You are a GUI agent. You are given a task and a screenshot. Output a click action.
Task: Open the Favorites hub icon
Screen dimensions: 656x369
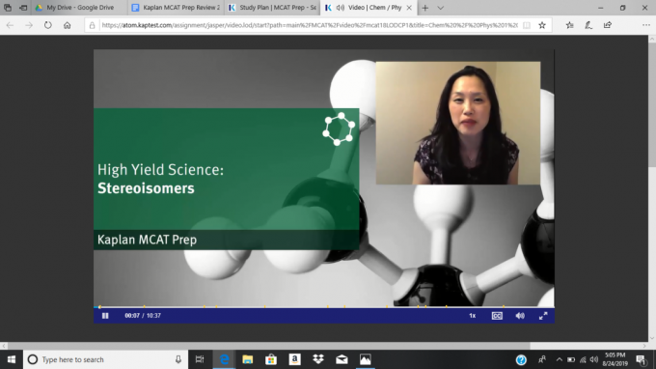tap(569, 25)
